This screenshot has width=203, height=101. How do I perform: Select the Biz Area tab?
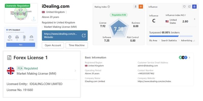coord(153,40)
